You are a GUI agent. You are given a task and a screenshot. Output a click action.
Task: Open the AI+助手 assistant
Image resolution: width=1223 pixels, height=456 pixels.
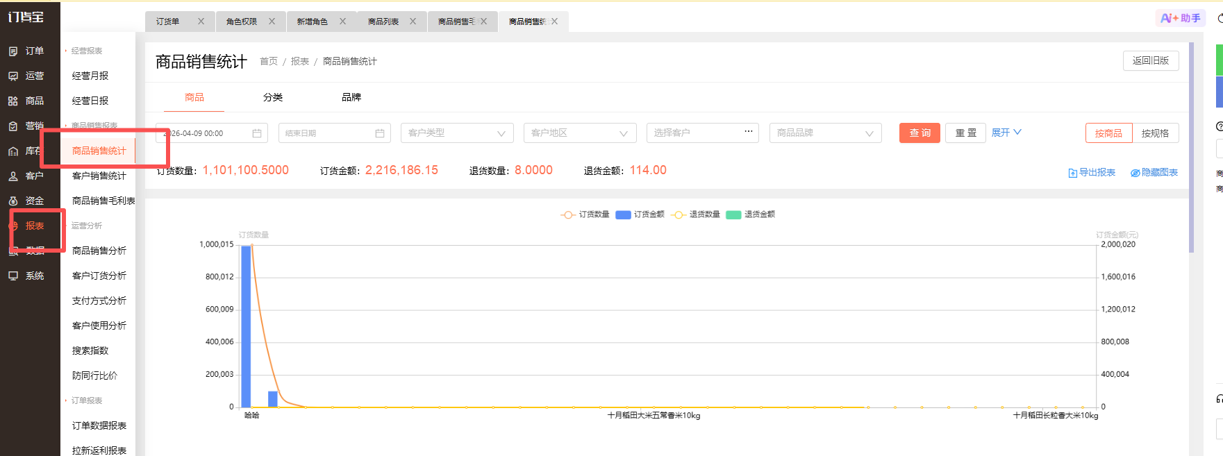coord(1181,18)
